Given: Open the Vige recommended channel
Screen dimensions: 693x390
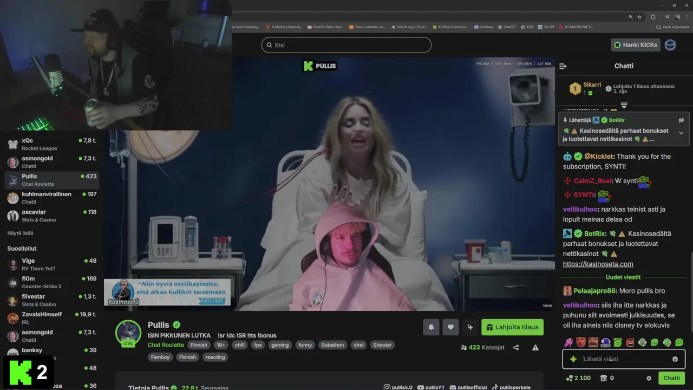Looking at the screenshot, I should pos(52,264).
